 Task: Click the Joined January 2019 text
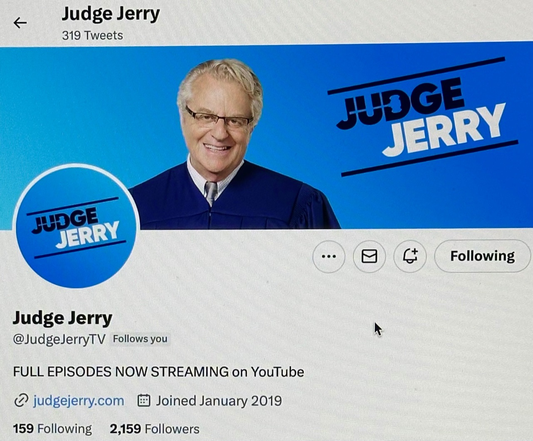click(219, 401)
